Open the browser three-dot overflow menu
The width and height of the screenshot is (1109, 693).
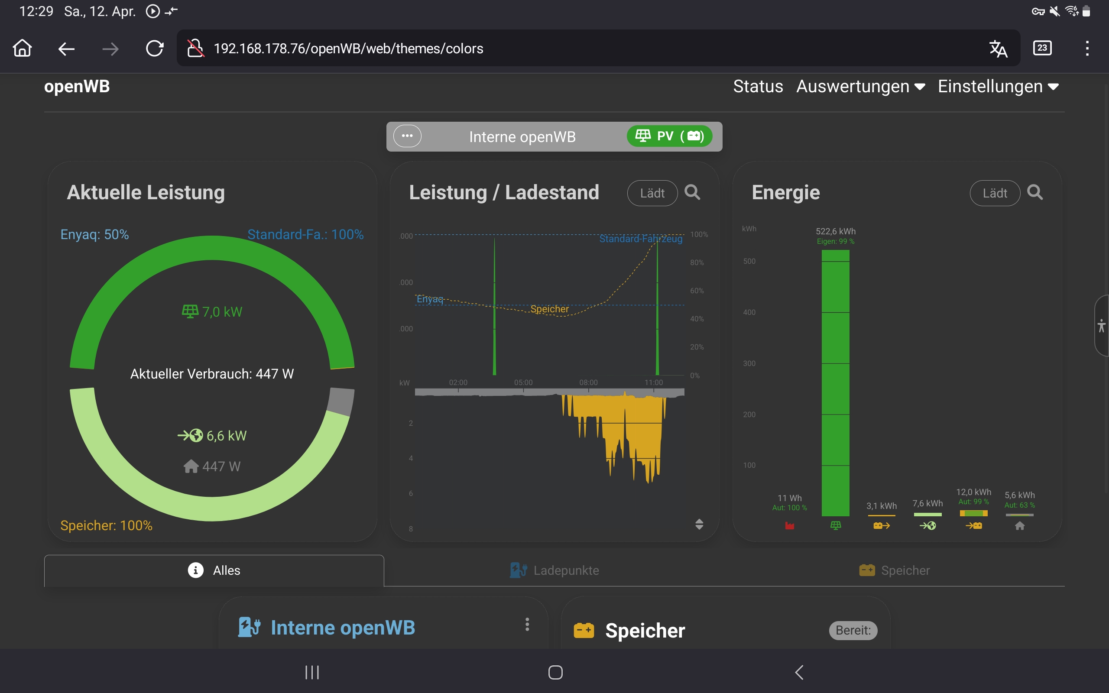[x=1087, y=49]
